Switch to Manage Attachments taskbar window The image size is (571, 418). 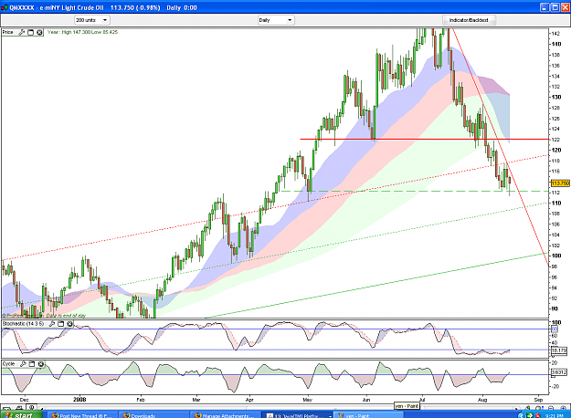226,415
